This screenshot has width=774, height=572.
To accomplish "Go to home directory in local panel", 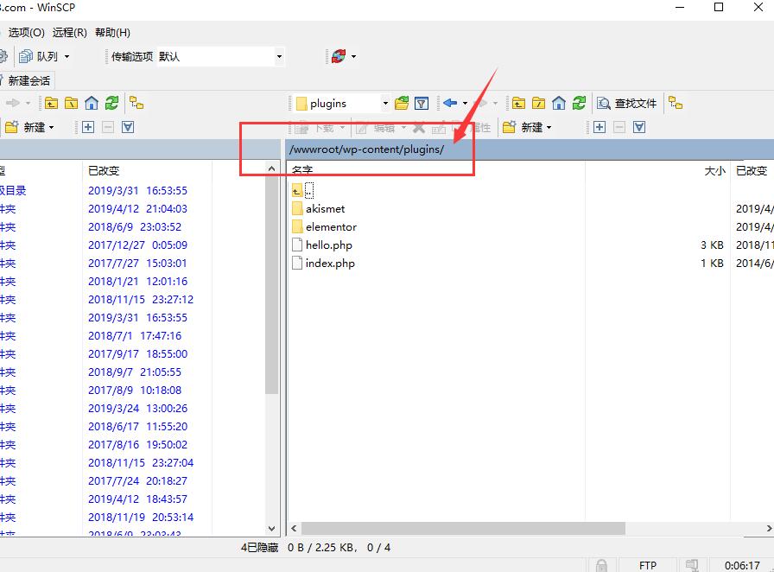I will [x=92, y=103].
